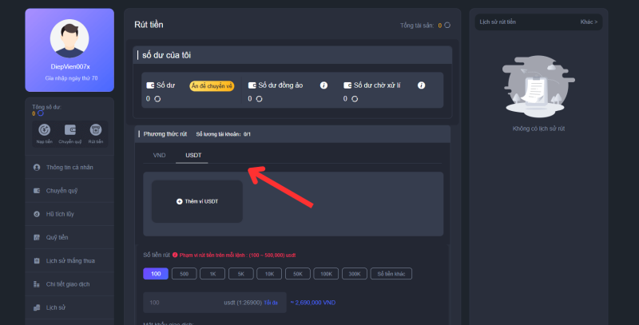639x325 pixels.
Task: Open Khác > in withdrawal history
Action: (589, 22)
